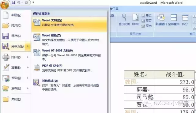The image size is (196, 113).
Task: Click the 郭嘉 table cell
Action: [139, 89]
